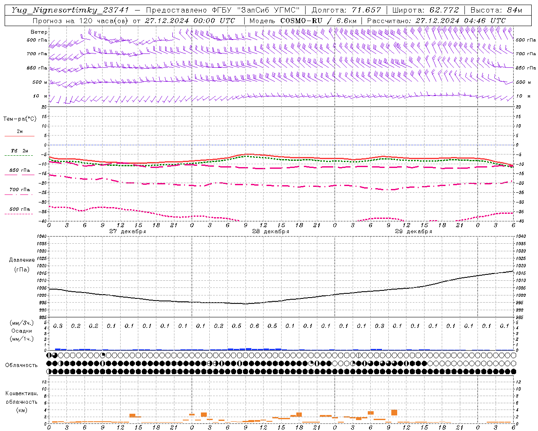Click the model label COSMO-RU / 6.6км
The width and height of the screenshot is (538, 431).
pyautogui.click(x=319, y=21)
